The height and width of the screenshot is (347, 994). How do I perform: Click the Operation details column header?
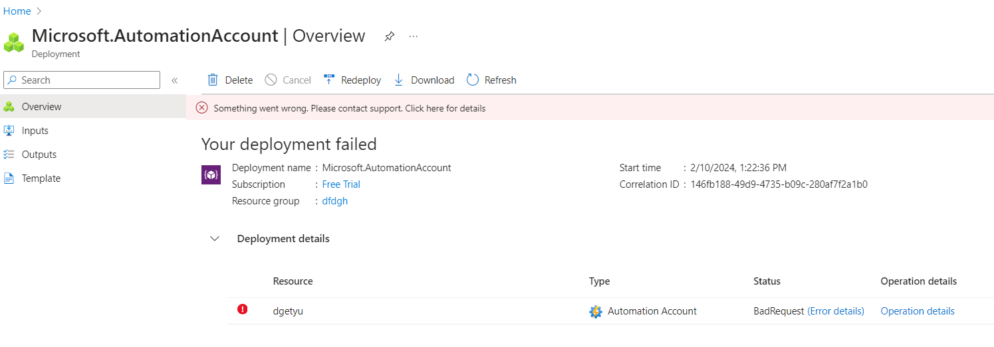[x=919, y=281]
